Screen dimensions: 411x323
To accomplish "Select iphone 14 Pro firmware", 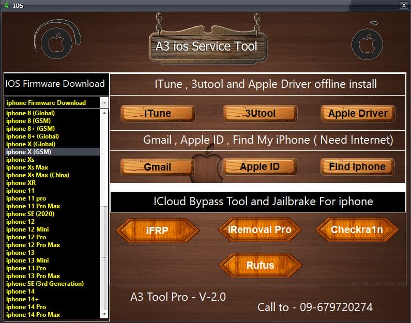I will (52, 307).
